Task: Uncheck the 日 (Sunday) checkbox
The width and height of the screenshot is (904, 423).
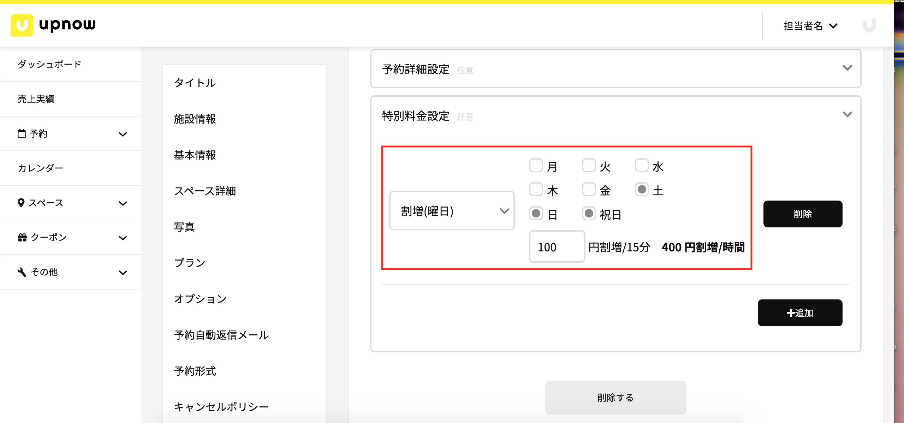Action: click(x=536, y=213)
